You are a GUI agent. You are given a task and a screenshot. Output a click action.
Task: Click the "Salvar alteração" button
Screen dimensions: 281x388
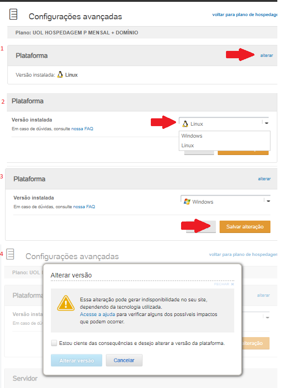tap(244, 227)
